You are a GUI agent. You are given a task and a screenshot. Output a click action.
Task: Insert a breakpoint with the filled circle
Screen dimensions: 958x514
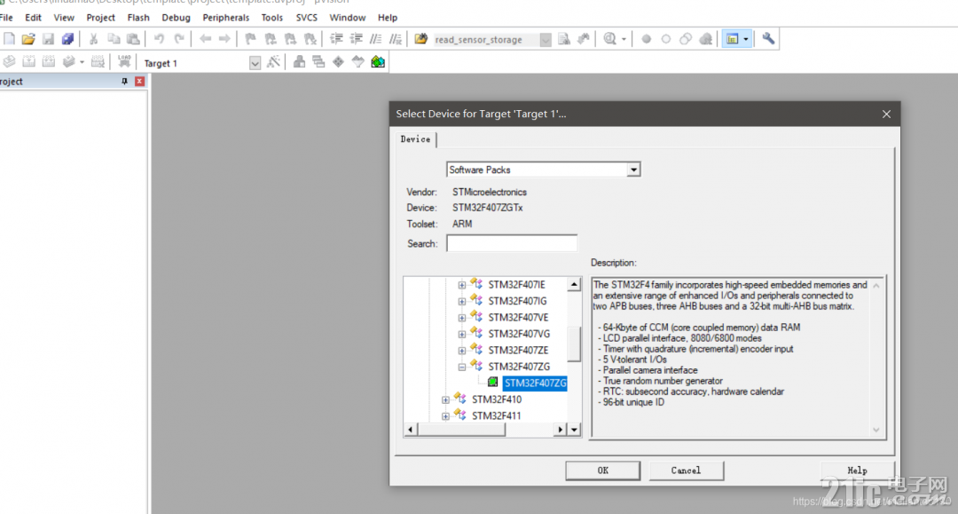(x=646, y=39)
